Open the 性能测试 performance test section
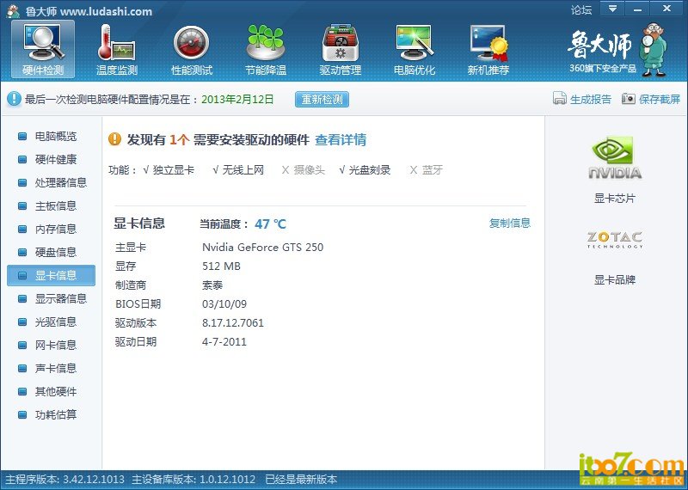688x490 pixels. (x=191, y=50)
